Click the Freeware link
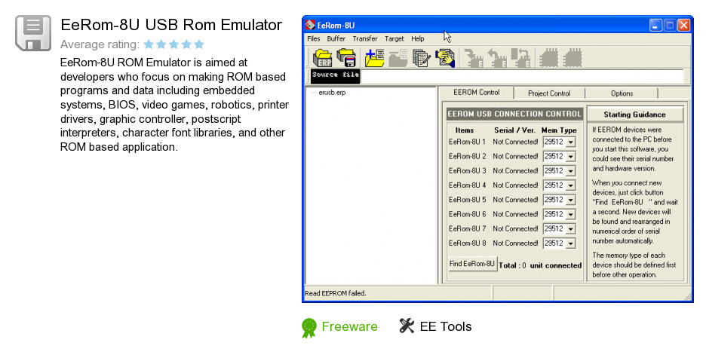709x361 pixels. [349, 326]
